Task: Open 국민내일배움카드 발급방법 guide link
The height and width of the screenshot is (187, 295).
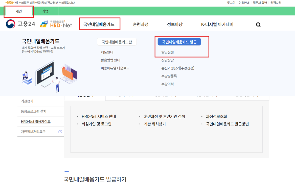Action: pos(227,124)
